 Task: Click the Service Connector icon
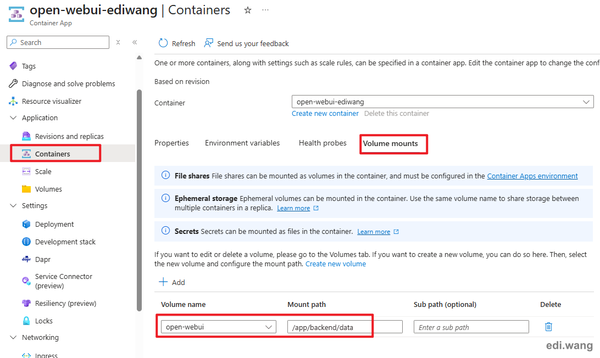point(26,281)
